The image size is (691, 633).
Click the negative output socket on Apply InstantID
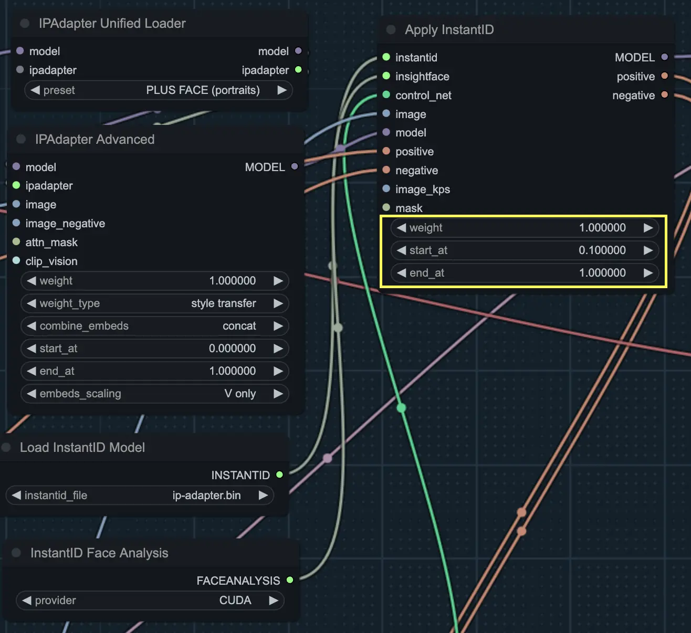[x=665, y=94]
